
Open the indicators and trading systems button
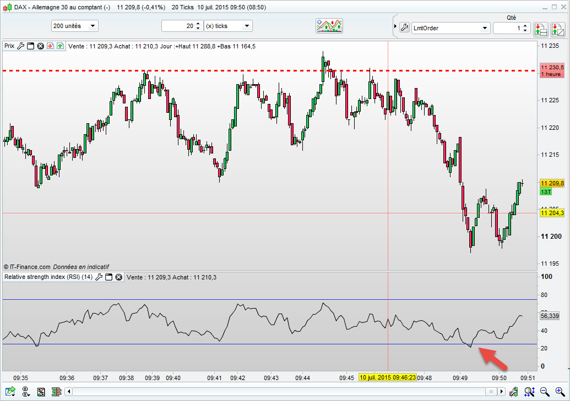(x=329, y=26)
